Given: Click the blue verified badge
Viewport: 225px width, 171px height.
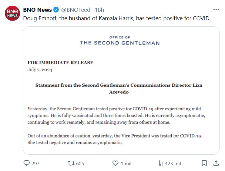Looking at the screenshot, I should pos(56,10).
